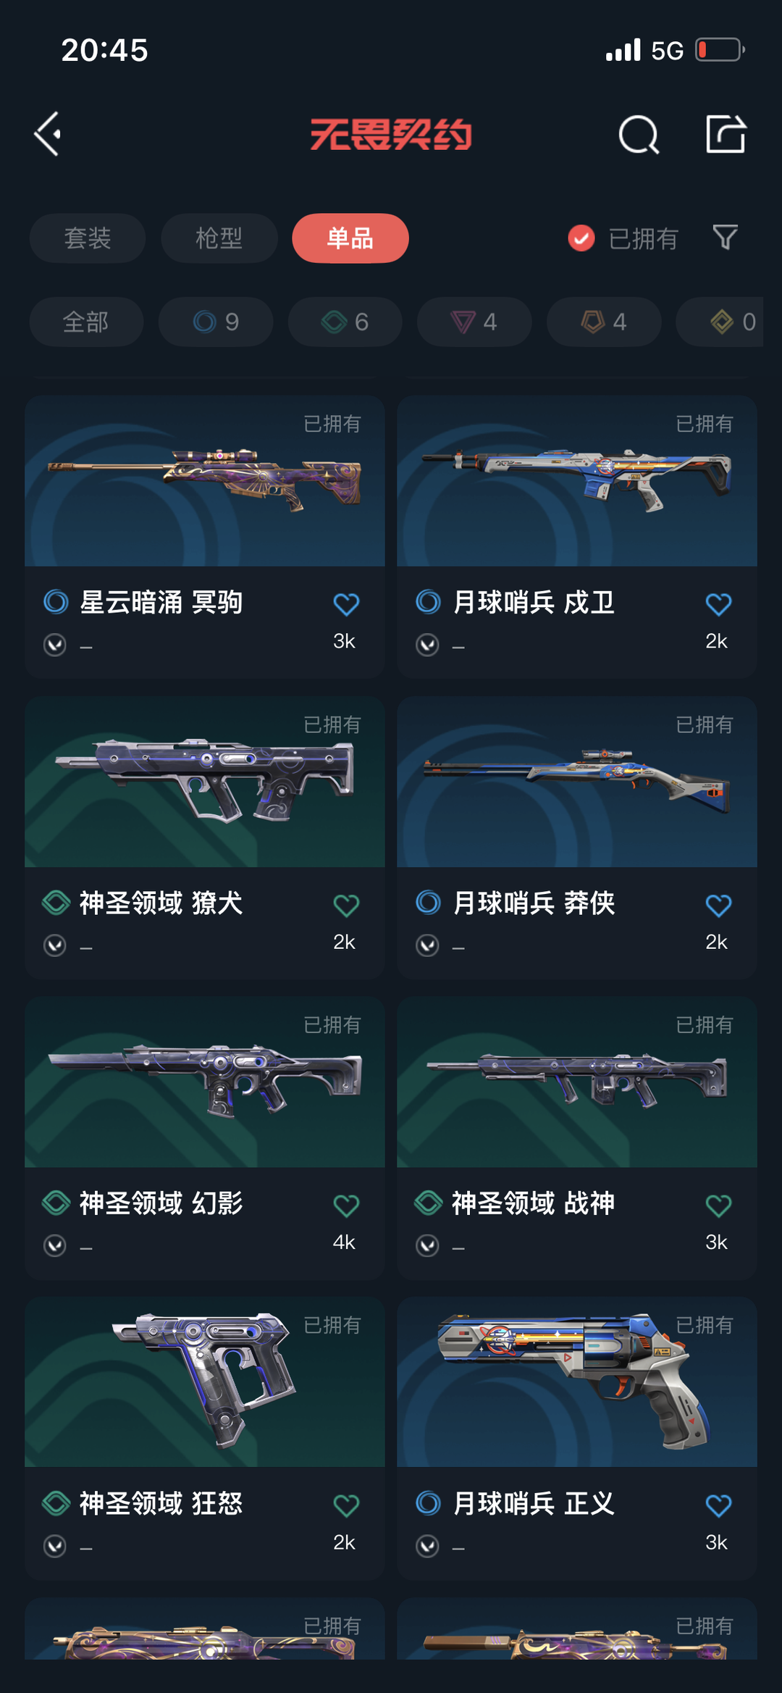Filter by green-diamond tier showing 6
This screenshot has width=782, height=1693.
coord(345,322)
